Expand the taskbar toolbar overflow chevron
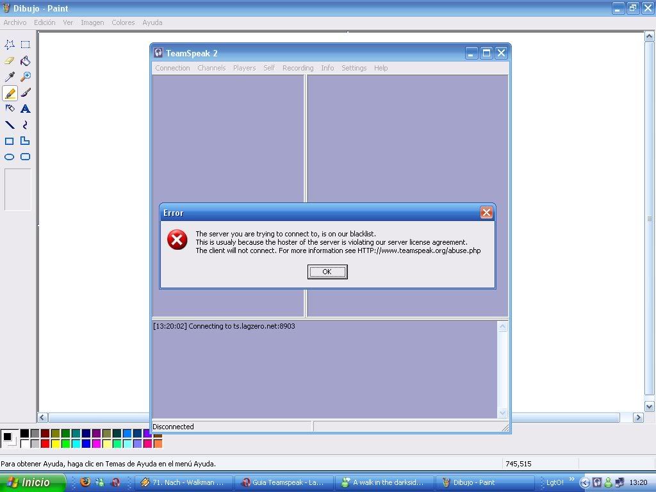This screenshot has width=656, height=492. tap(572, 479)
